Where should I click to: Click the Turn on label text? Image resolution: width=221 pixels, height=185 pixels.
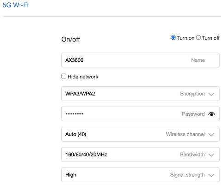click(x=186, y=38)
